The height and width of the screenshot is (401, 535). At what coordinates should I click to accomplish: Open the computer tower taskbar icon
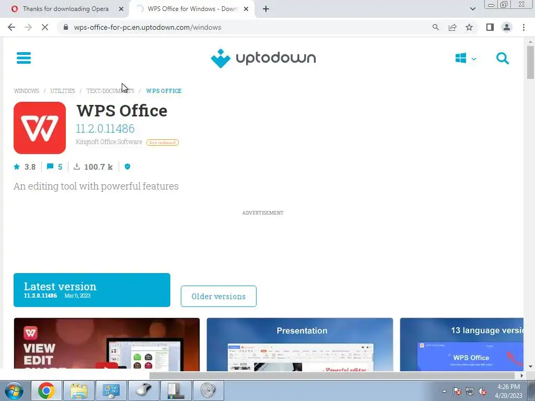pyautogui.click(x=176, y=391)
